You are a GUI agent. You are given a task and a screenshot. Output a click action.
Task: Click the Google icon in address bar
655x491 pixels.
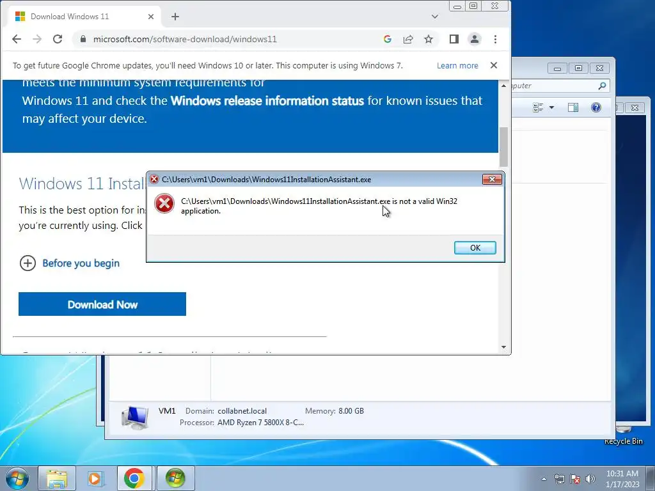(x=387, y=39)
